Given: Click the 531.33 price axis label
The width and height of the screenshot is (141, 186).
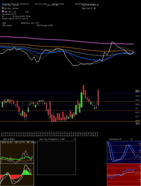Looking at the screenshot, I should [x=137, y=112].
